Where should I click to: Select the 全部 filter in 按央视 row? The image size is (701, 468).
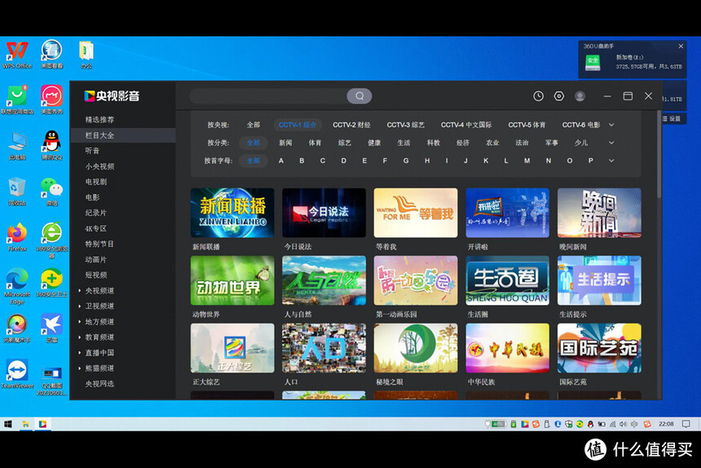click(254, 125)
